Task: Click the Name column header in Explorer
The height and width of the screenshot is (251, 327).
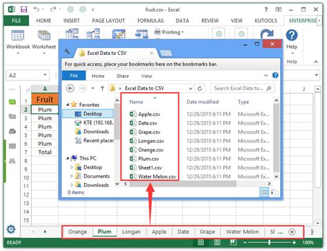Action: [x=136, y=102]
